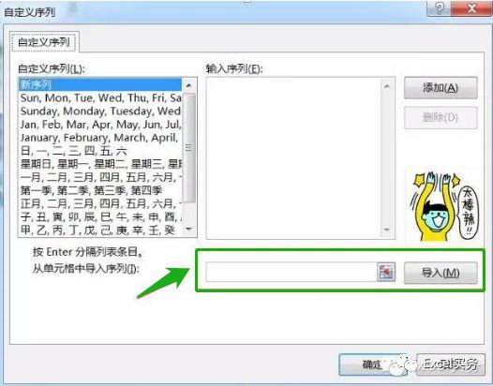Click the celebrating cartoon sticker image
493x386 pixels.
443,206
